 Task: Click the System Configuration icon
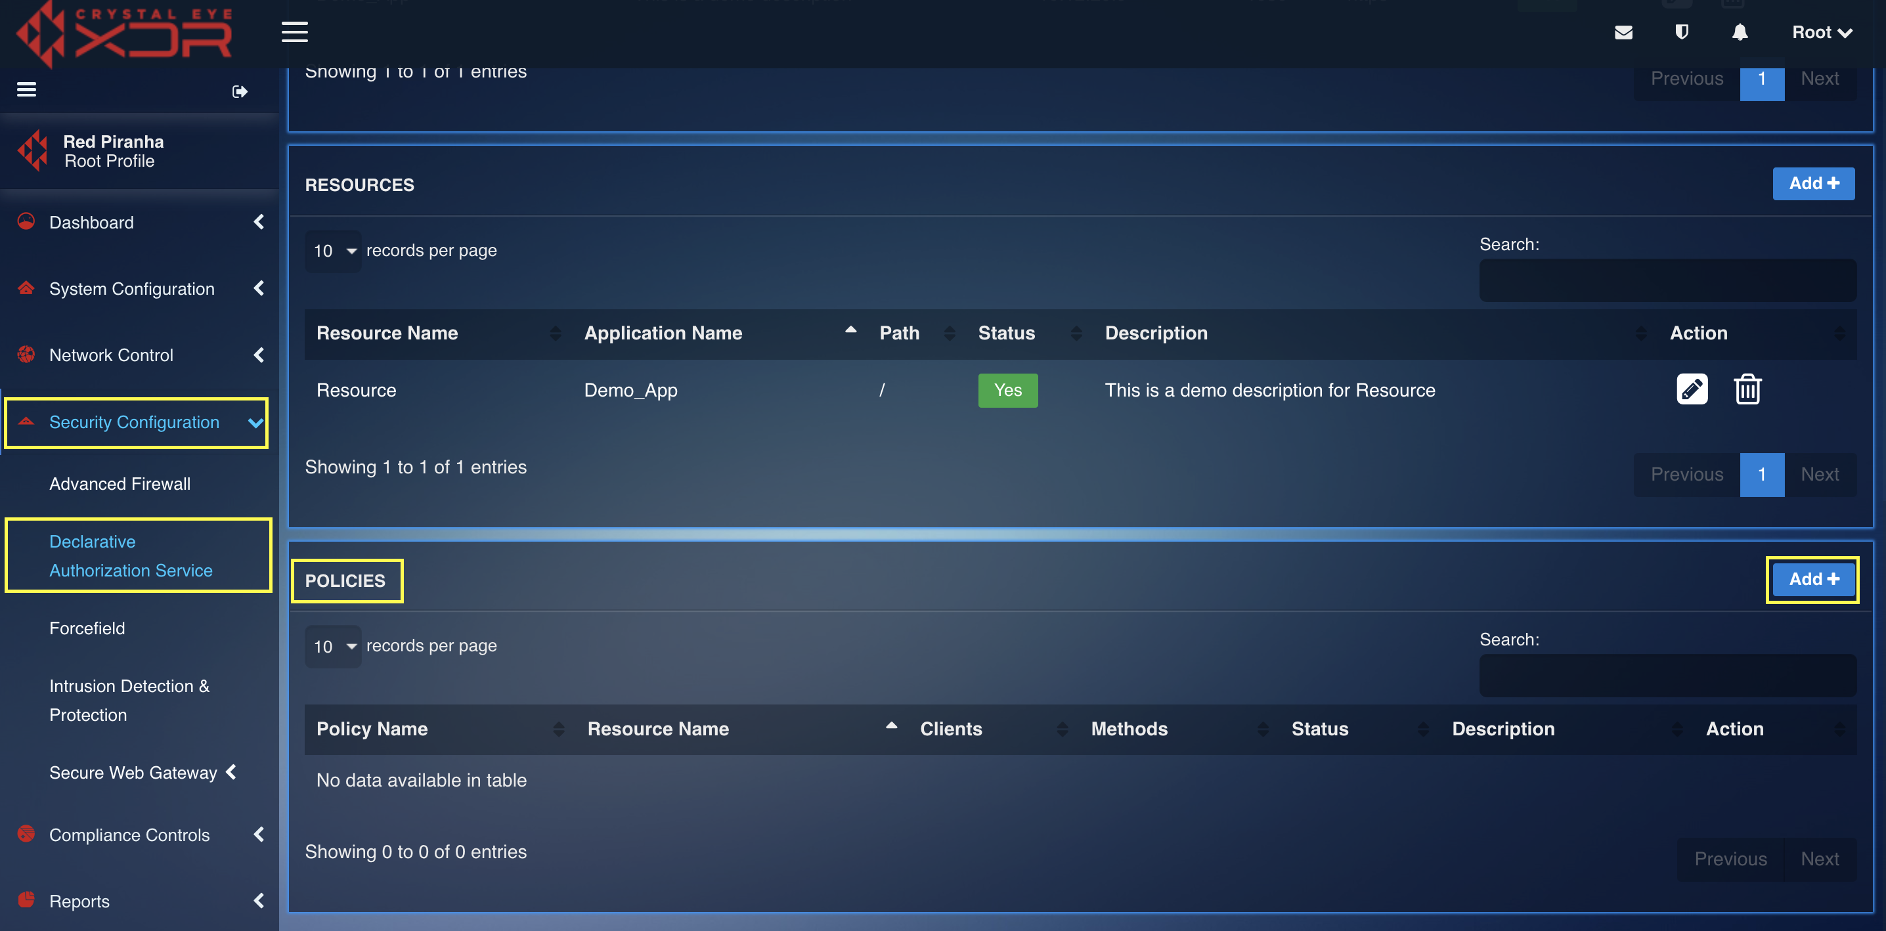26,288
